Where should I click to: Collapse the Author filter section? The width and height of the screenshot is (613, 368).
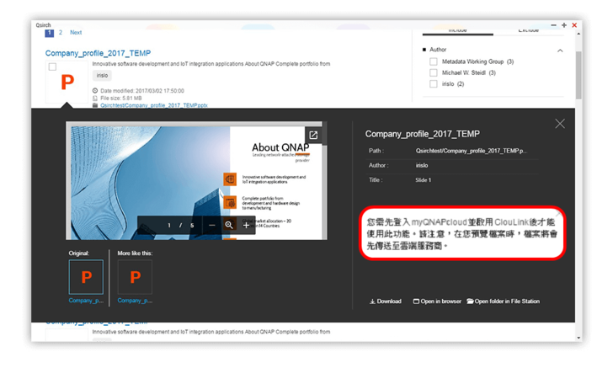[x=560, y=51]
